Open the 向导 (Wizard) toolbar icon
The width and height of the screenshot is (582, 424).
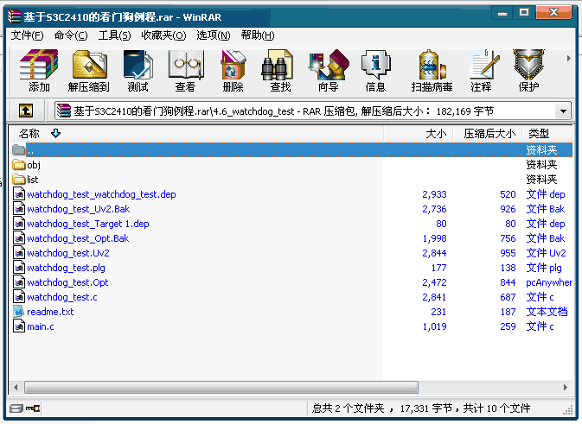tap(328, 66)
